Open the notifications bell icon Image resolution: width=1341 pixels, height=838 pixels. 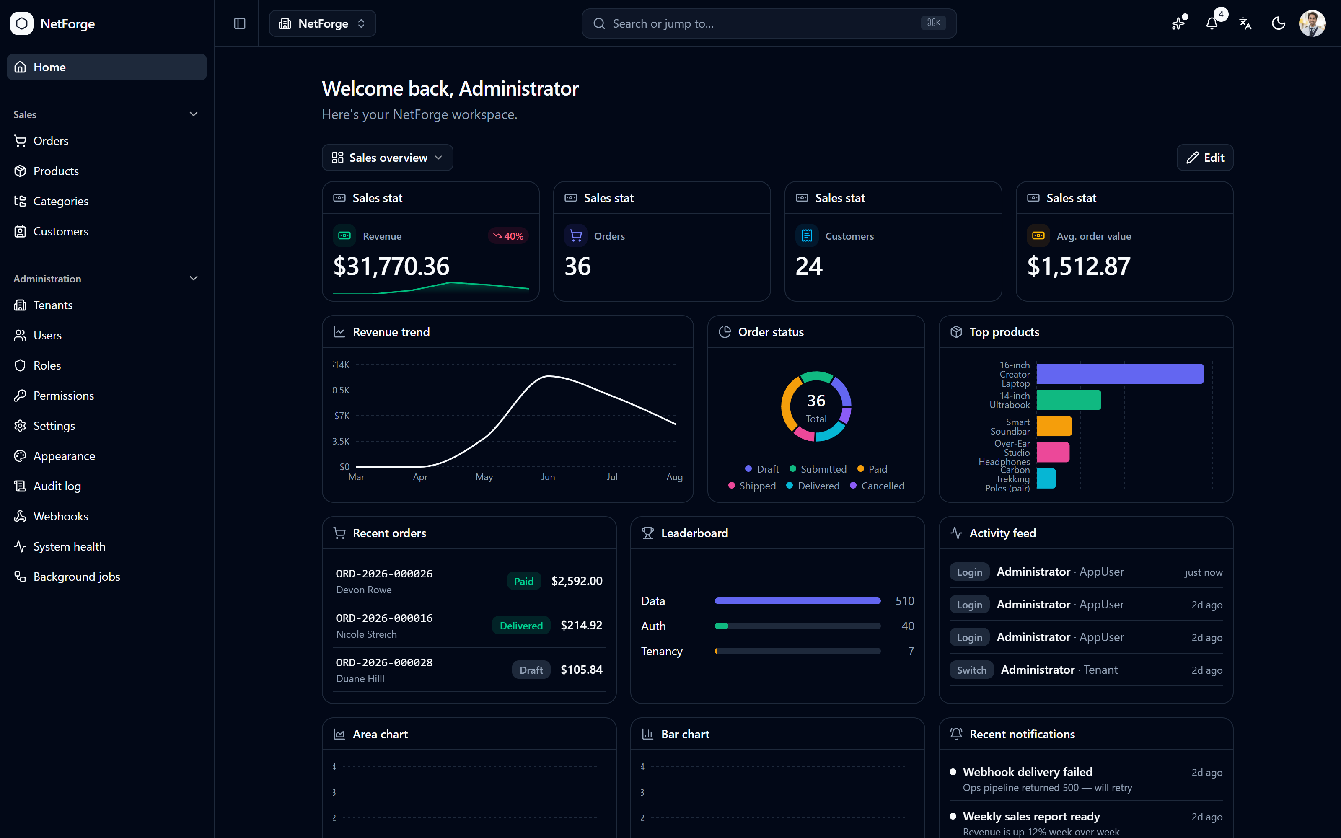(x=1212, y=23)
